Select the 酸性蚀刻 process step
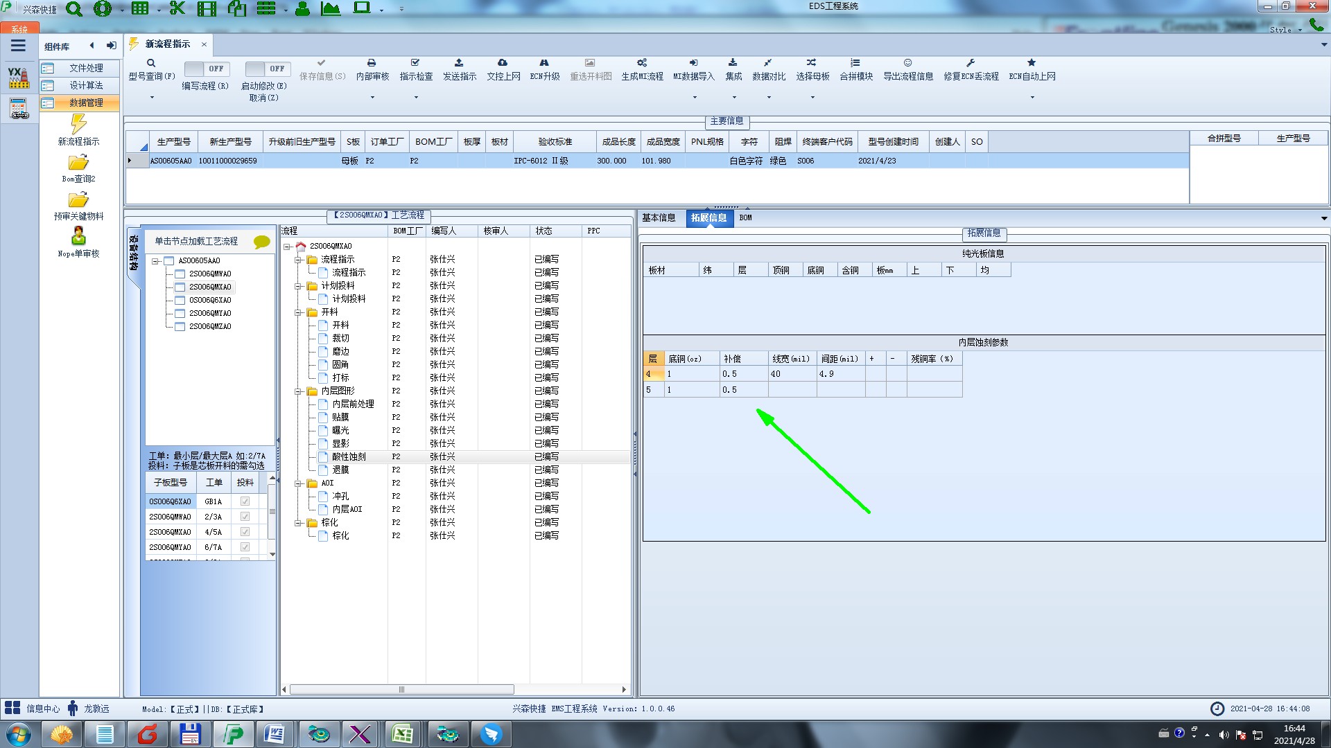This screenshot has height=748, width=1331. tap(349, 456)
